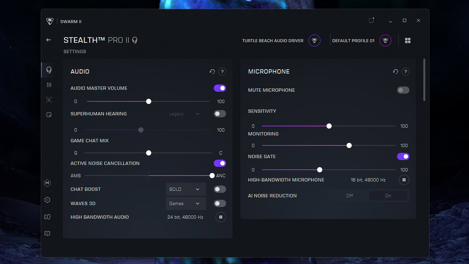Click the Turtle Beach logo in title bar
The height and width of the screenshot is (264, 469).
50,21
